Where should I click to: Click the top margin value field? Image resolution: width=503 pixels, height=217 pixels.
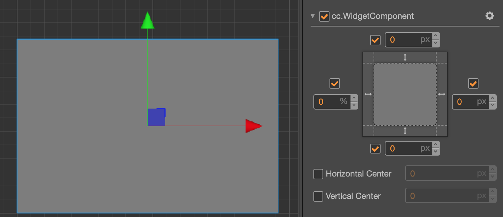[x=409, y=40]
